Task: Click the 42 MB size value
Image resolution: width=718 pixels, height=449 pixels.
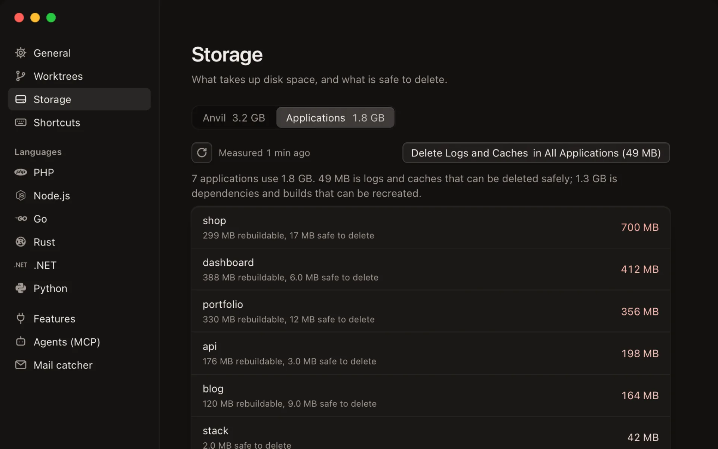Action: pos(643,437)
